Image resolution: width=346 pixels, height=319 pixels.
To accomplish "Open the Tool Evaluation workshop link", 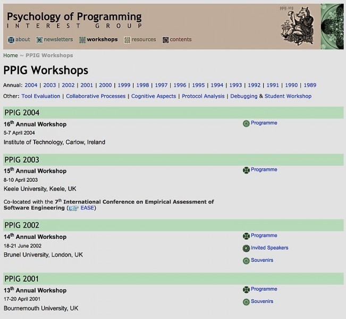I will (x=41, y=96).
